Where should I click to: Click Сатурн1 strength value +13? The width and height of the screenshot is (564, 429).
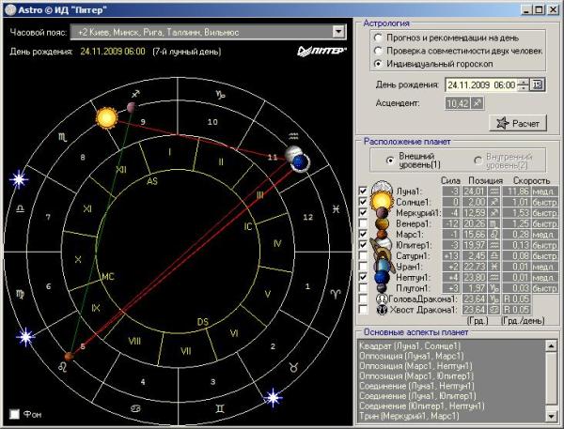click(450, 256)
